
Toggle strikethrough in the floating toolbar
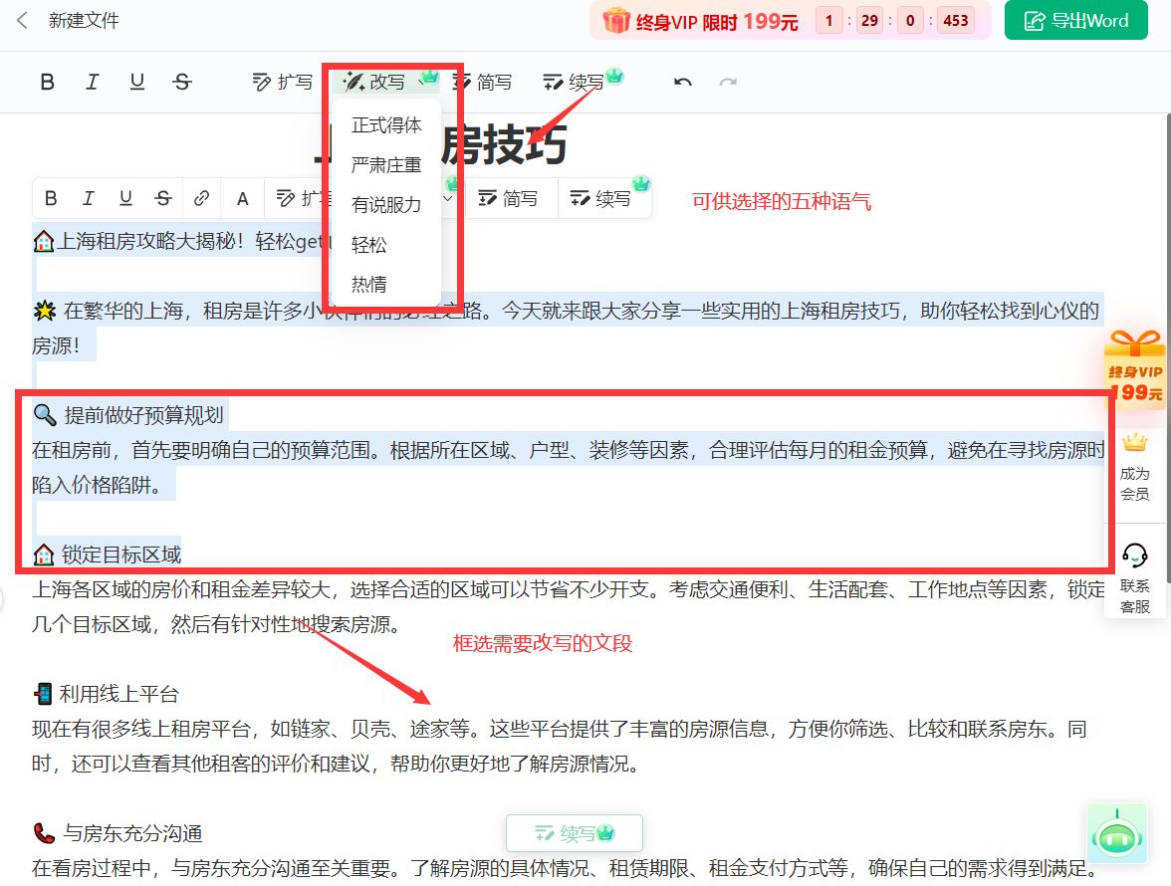(x=163, y=198)
